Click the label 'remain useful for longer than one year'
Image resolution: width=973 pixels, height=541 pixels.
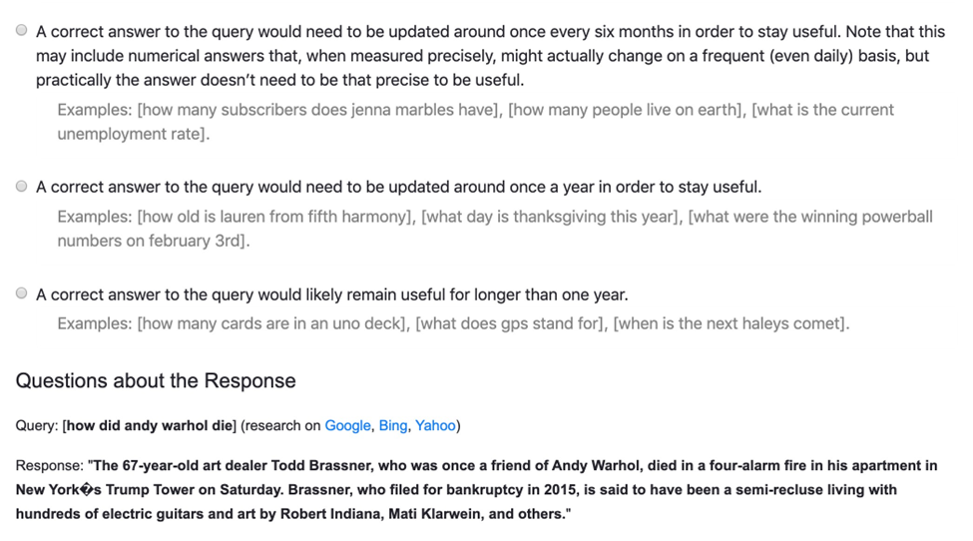click(332, 294)
